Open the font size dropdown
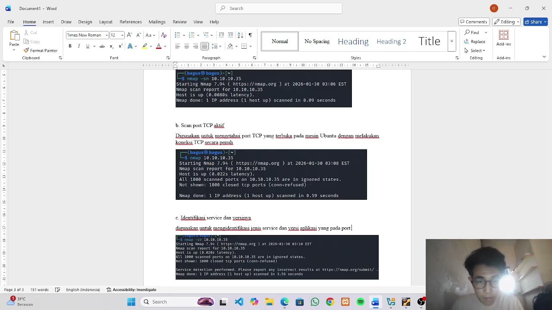 point(122,35)
